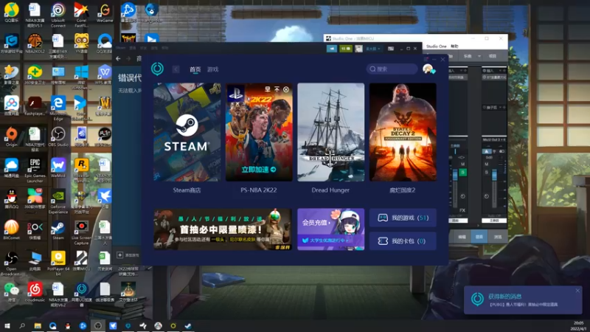This screenshot has width=590, height=332.
Task: Open the Steam green friends button
Action: (x=345, y=49)
